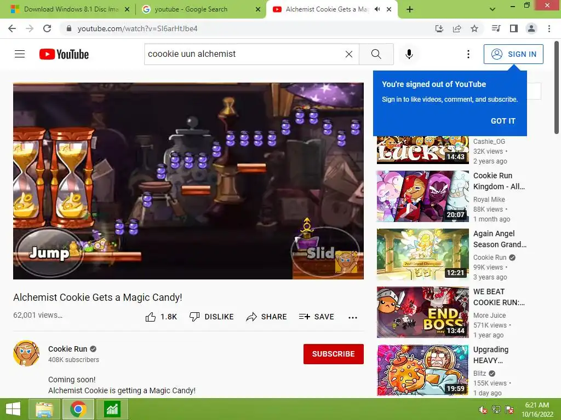The height and width of the screenshot is (420, 561).
Task: Clear the search box with X icon
Action: 349,54
